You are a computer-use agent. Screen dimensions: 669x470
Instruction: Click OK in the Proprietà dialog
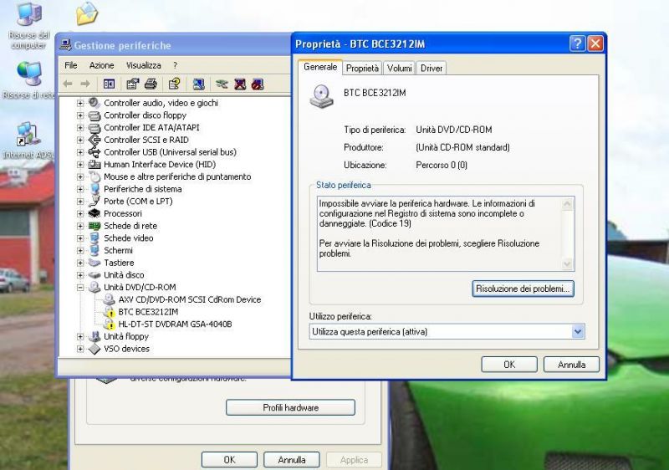[509, 365]
